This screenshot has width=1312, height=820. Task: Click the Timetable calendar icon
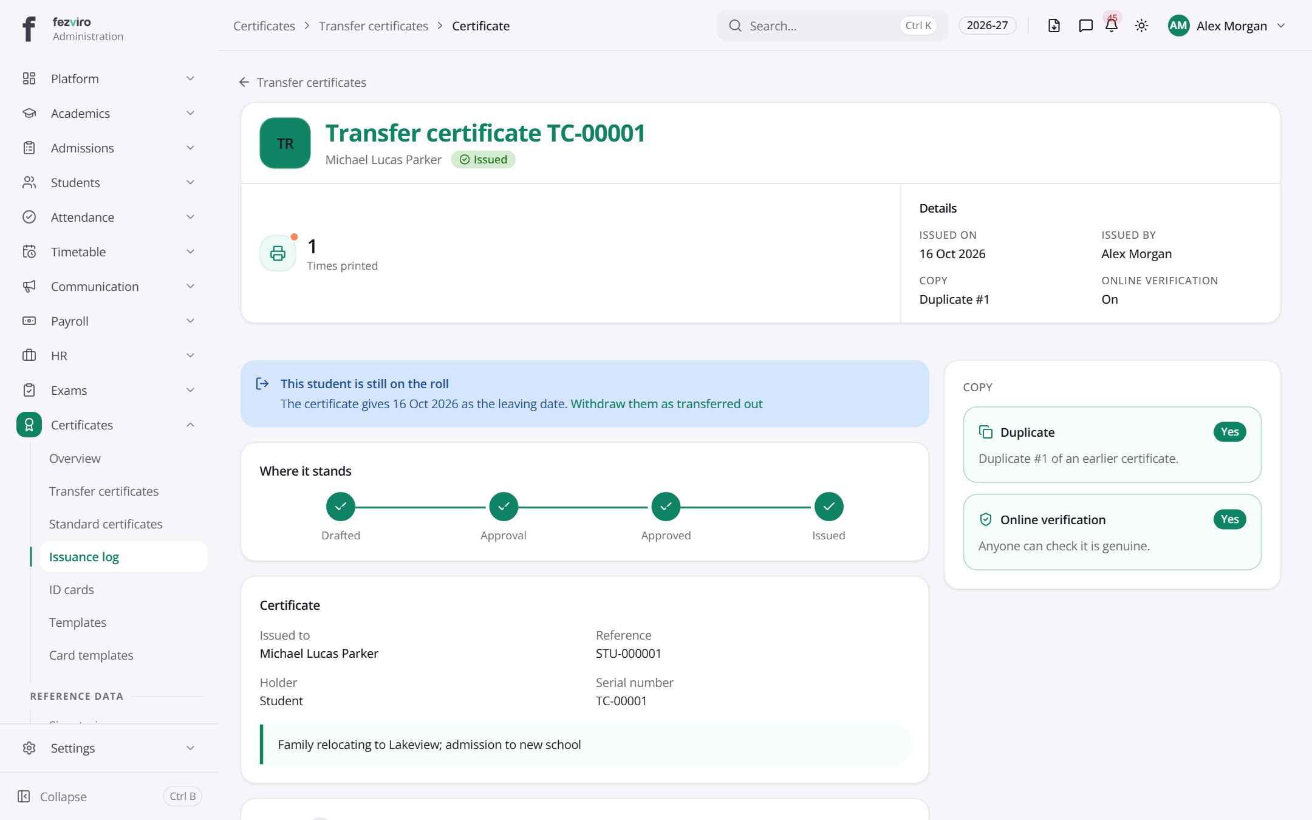pos(29,251)
